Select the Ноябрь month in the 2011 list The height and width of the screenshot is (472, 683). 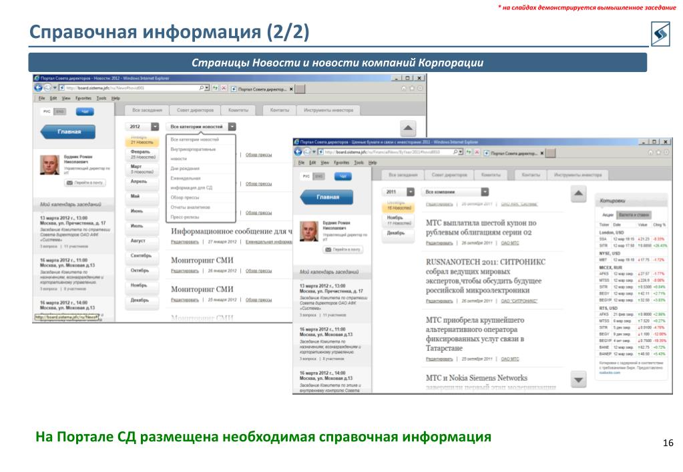click(399, 220)
